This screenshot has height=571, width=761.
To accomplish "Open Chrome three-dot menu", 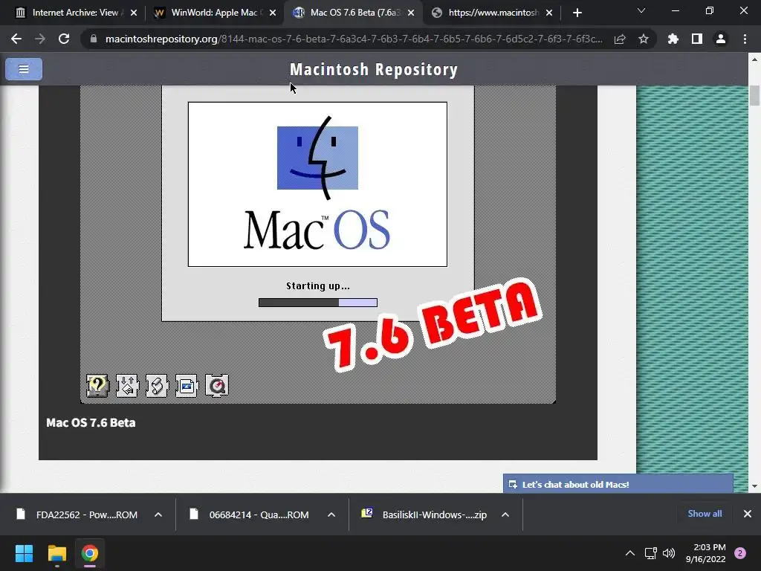I will [x=745, y=39].
